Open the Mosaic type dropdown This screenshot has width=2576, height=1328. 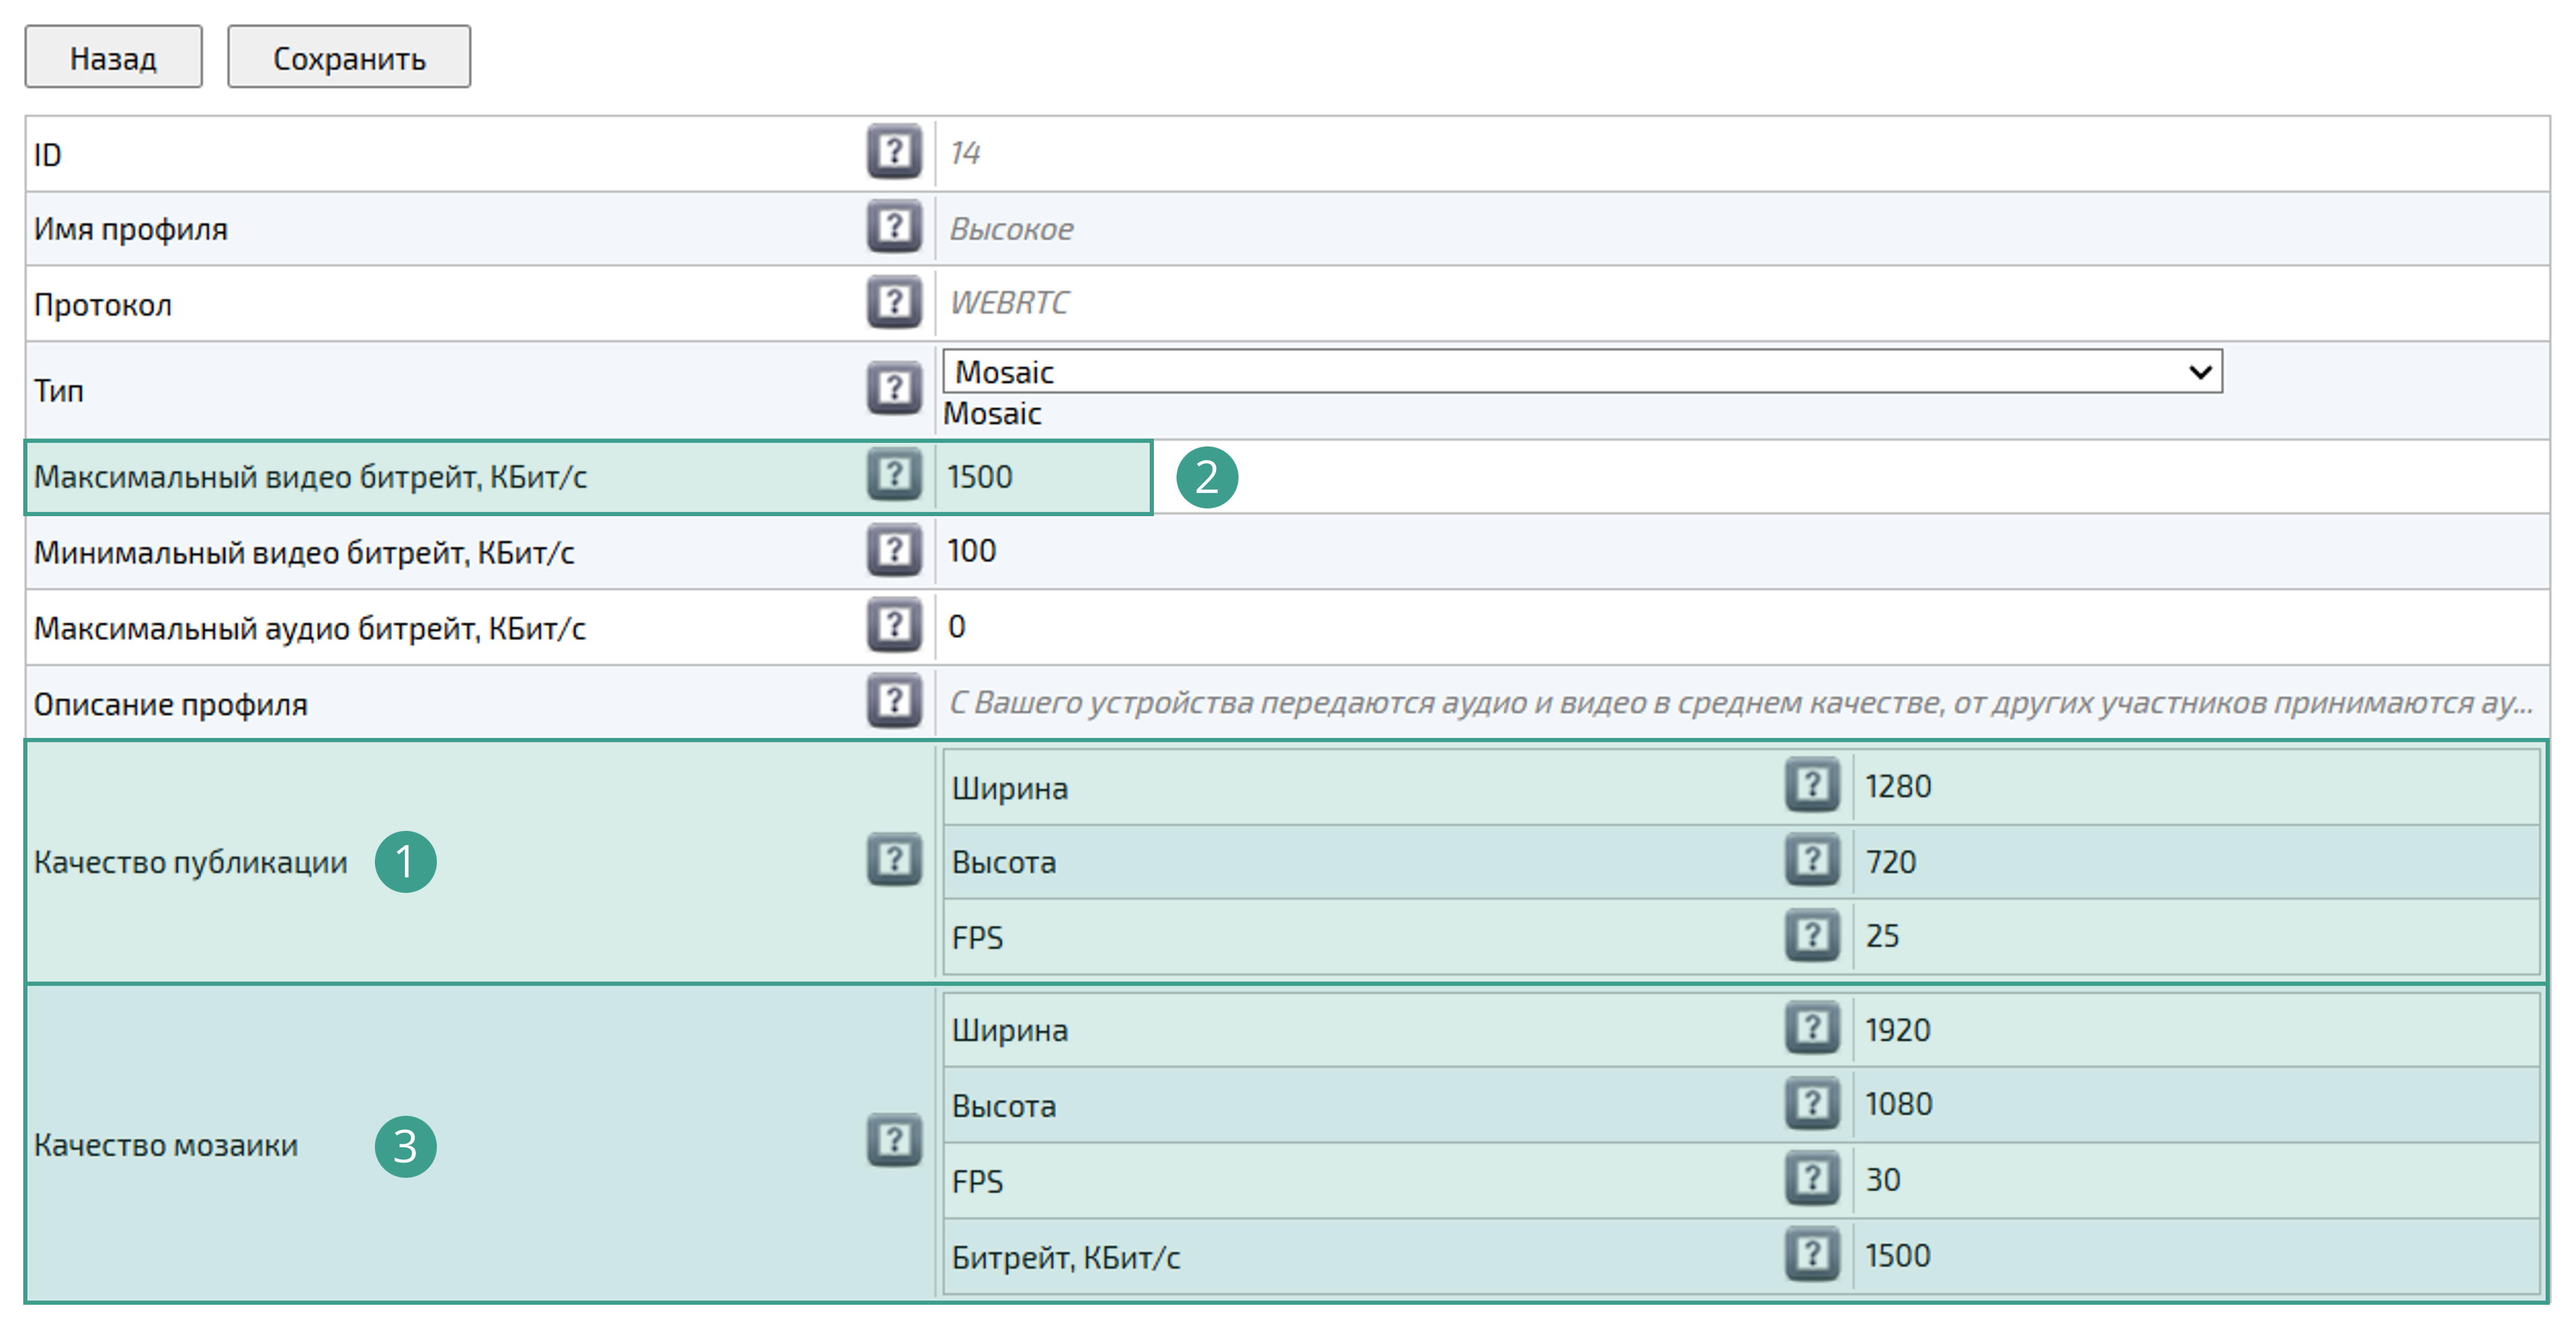1581,371
